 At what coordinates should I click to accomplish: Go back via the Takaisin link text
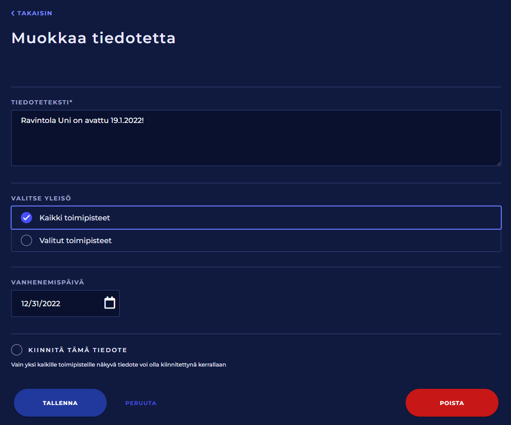34,13
